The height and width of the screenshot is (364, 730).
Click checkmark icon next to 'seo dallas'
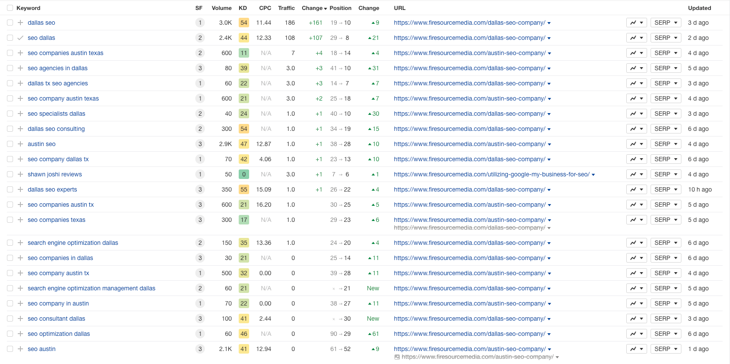20,38
